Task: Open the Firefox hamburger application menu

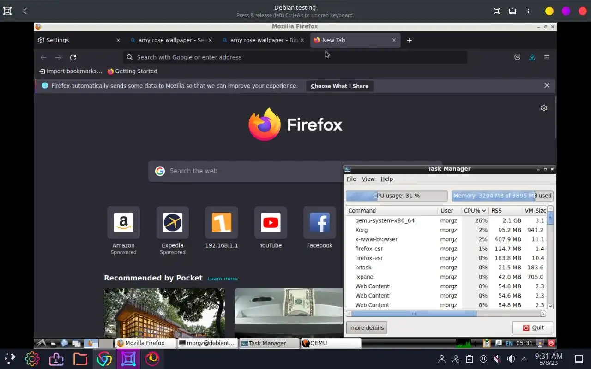Action: pos(547,57)
